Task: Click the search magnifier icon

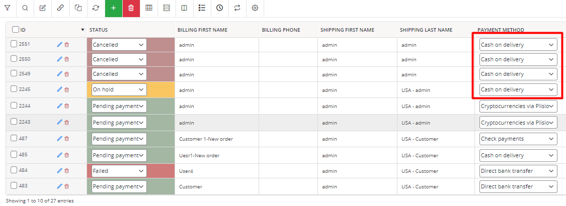Action: coord(25,8)
